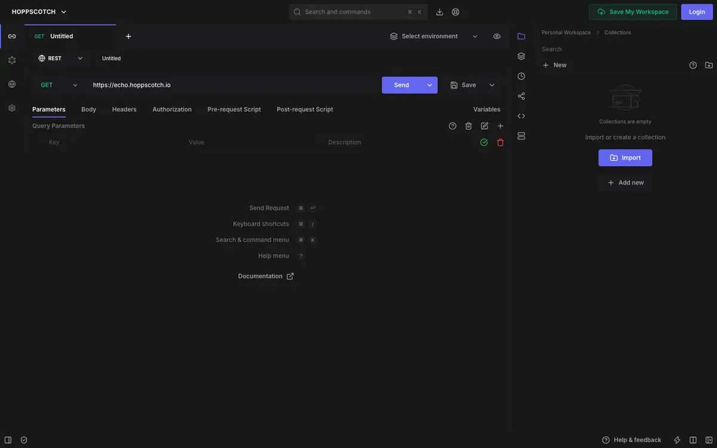Click Save My Workspace button
Image resolution: width=717 pixels, height=448 pixels.
coord(633,12)
